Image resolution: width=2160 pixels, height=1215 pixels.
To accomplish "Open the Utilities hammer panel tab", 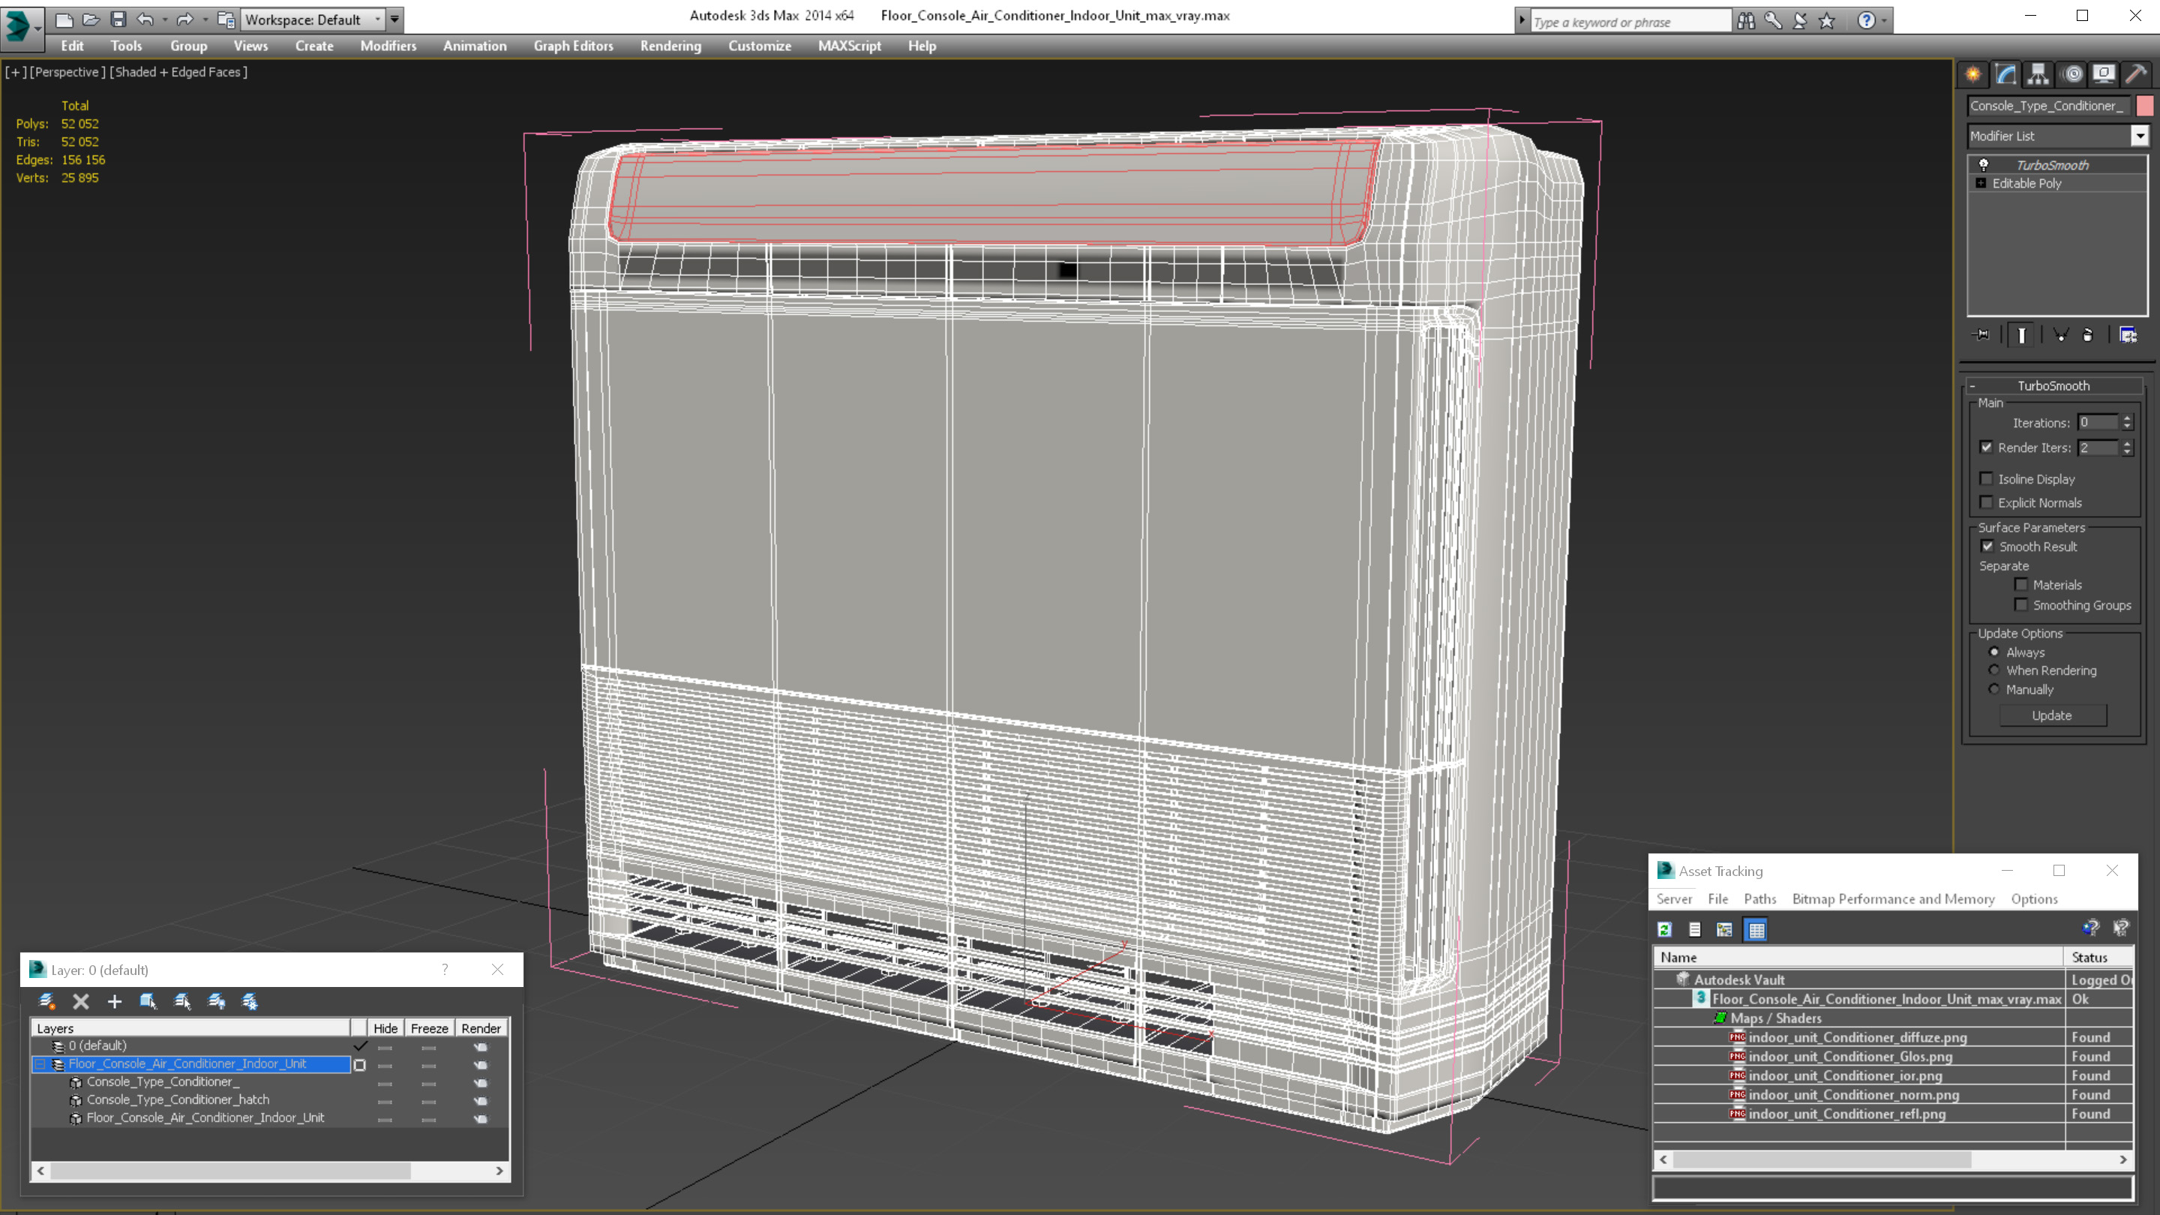I will (x=2137, y=73).
